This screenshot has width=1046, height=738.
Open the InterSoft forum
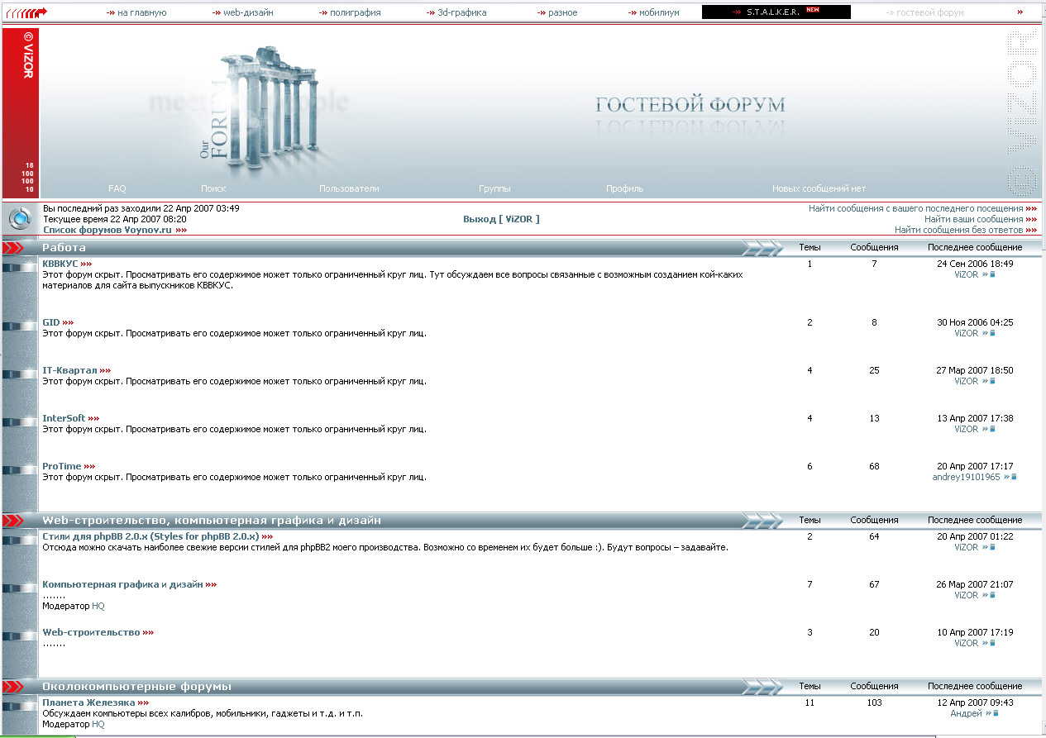tap(64, 418)
